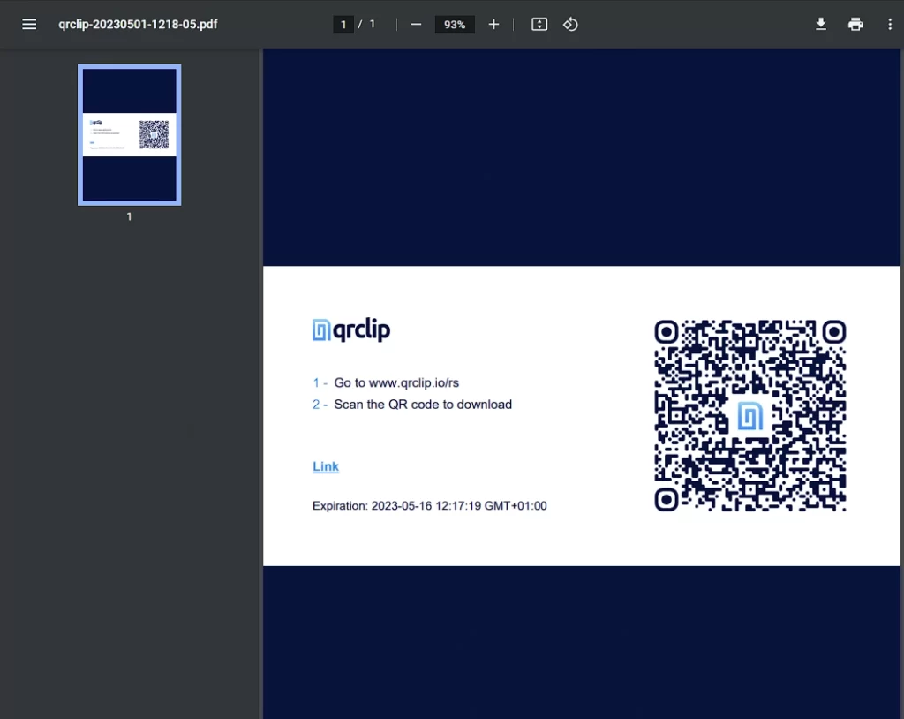This screenshot has width=904, height=719.
Task: Click the qrclip logo in document
Action: point(351,330)
